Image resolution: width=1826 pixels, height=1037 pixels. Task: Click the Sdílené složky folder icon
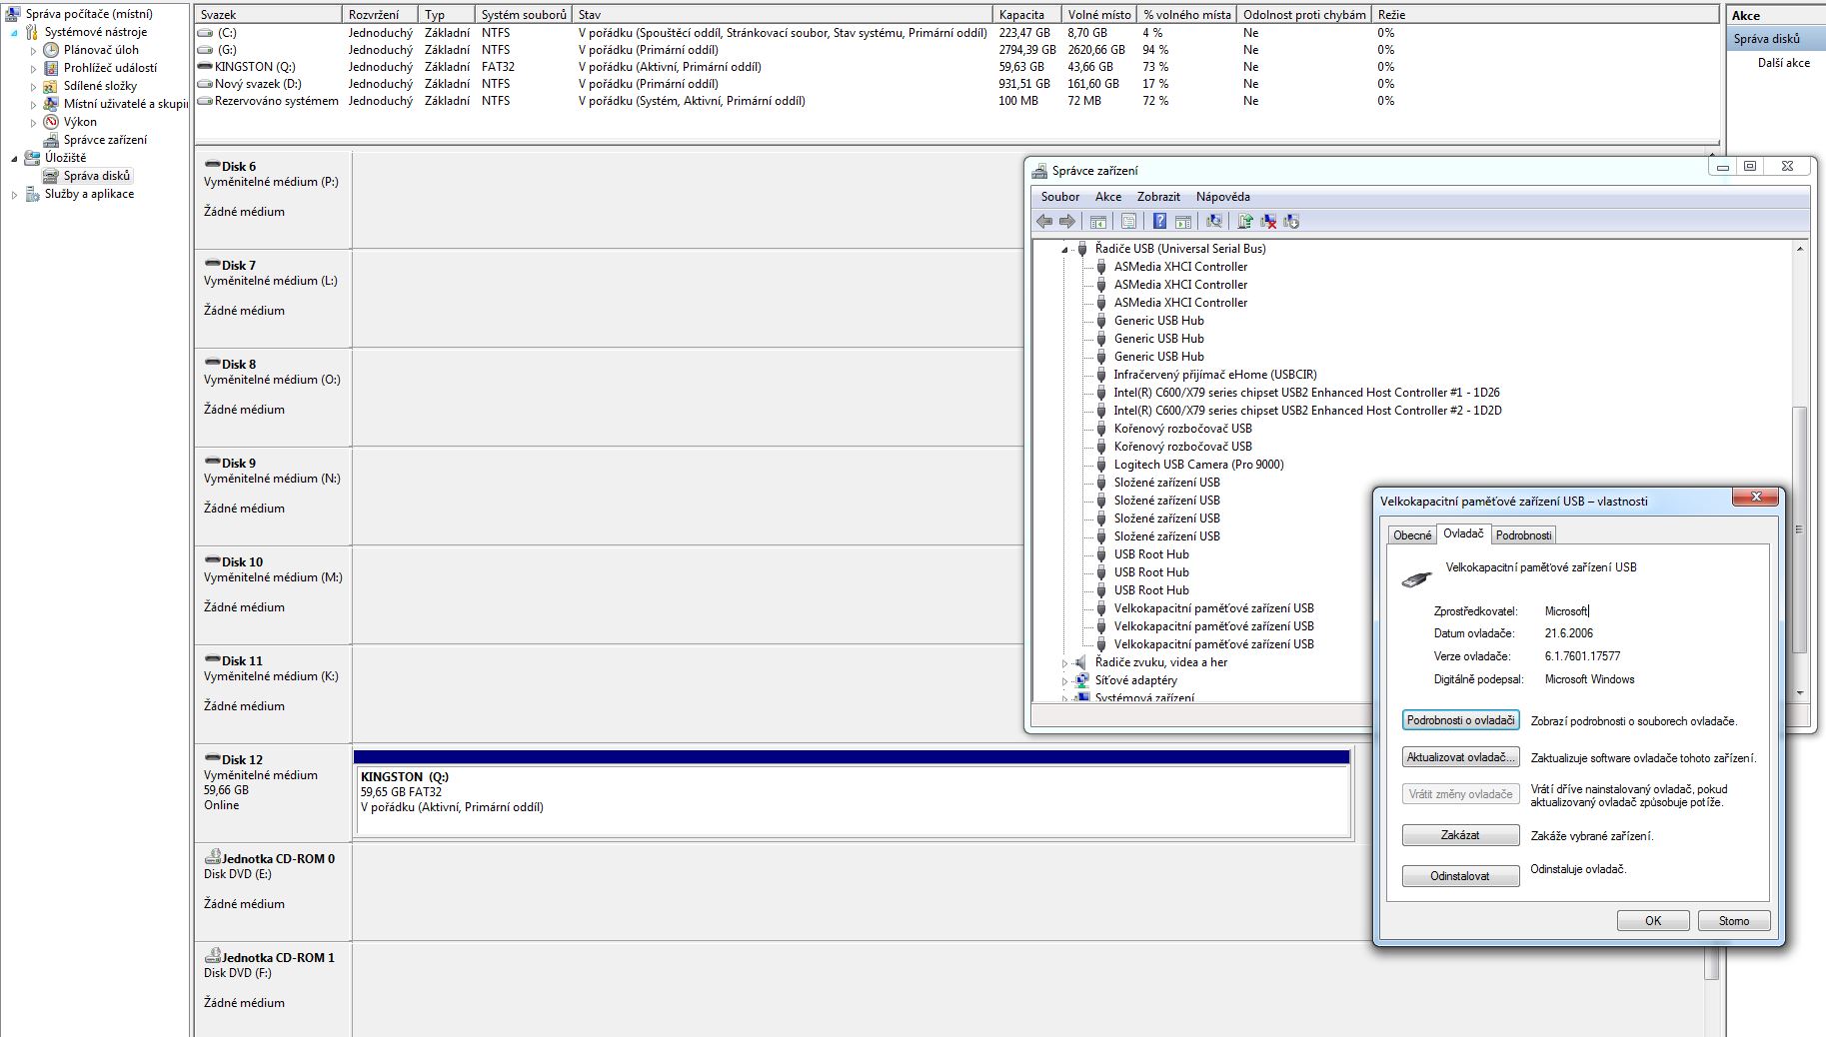[51, 86]
